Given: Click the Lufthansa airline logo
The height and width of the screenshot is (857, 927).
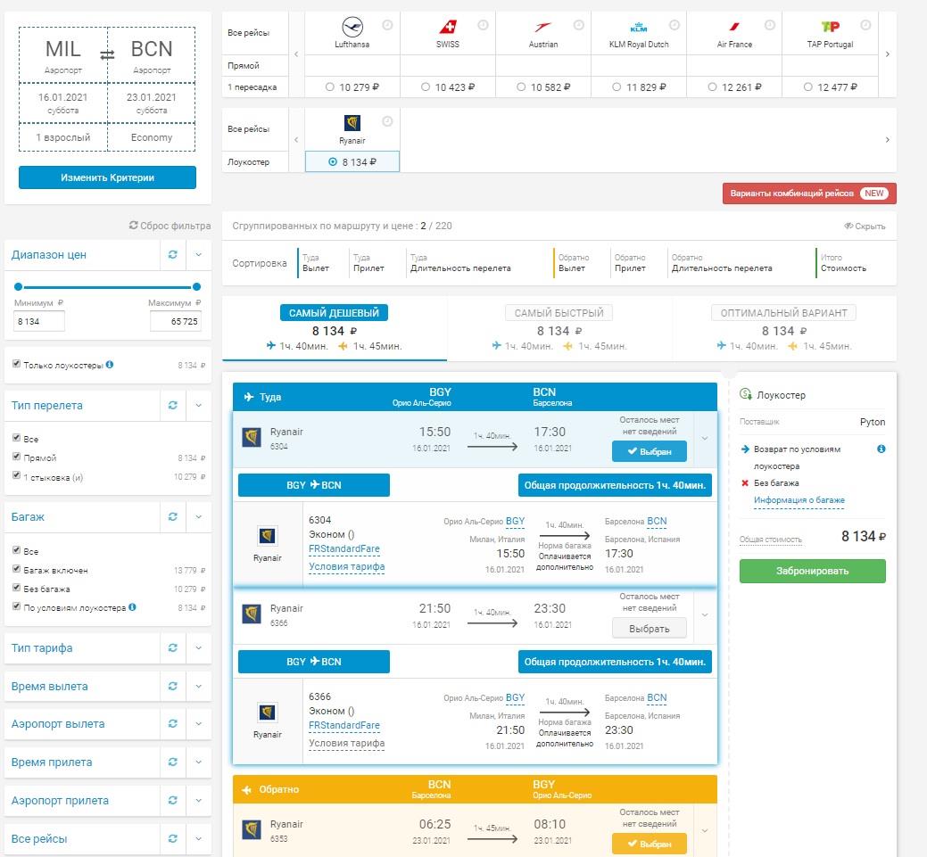Looking at the screenshot, I should pyautogui.click(x=352, y=27).
